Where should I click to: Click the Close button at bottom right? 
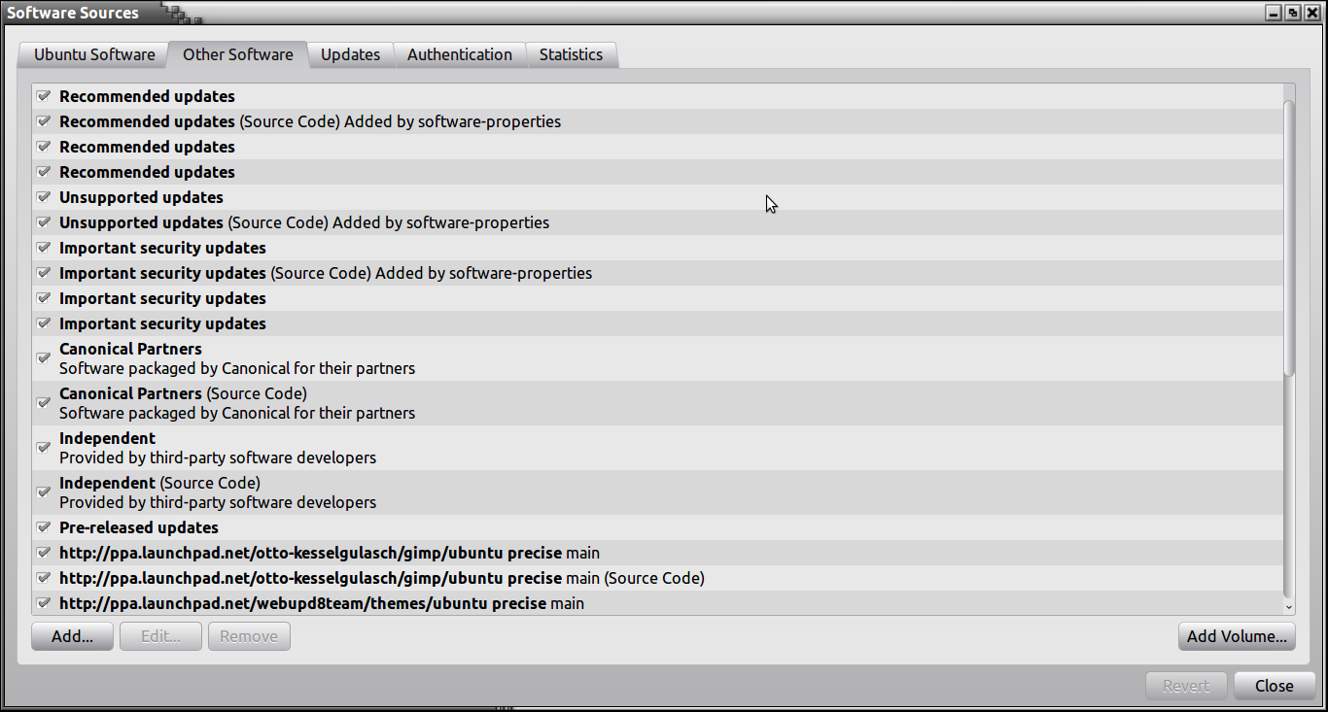tap(1274, 686)
